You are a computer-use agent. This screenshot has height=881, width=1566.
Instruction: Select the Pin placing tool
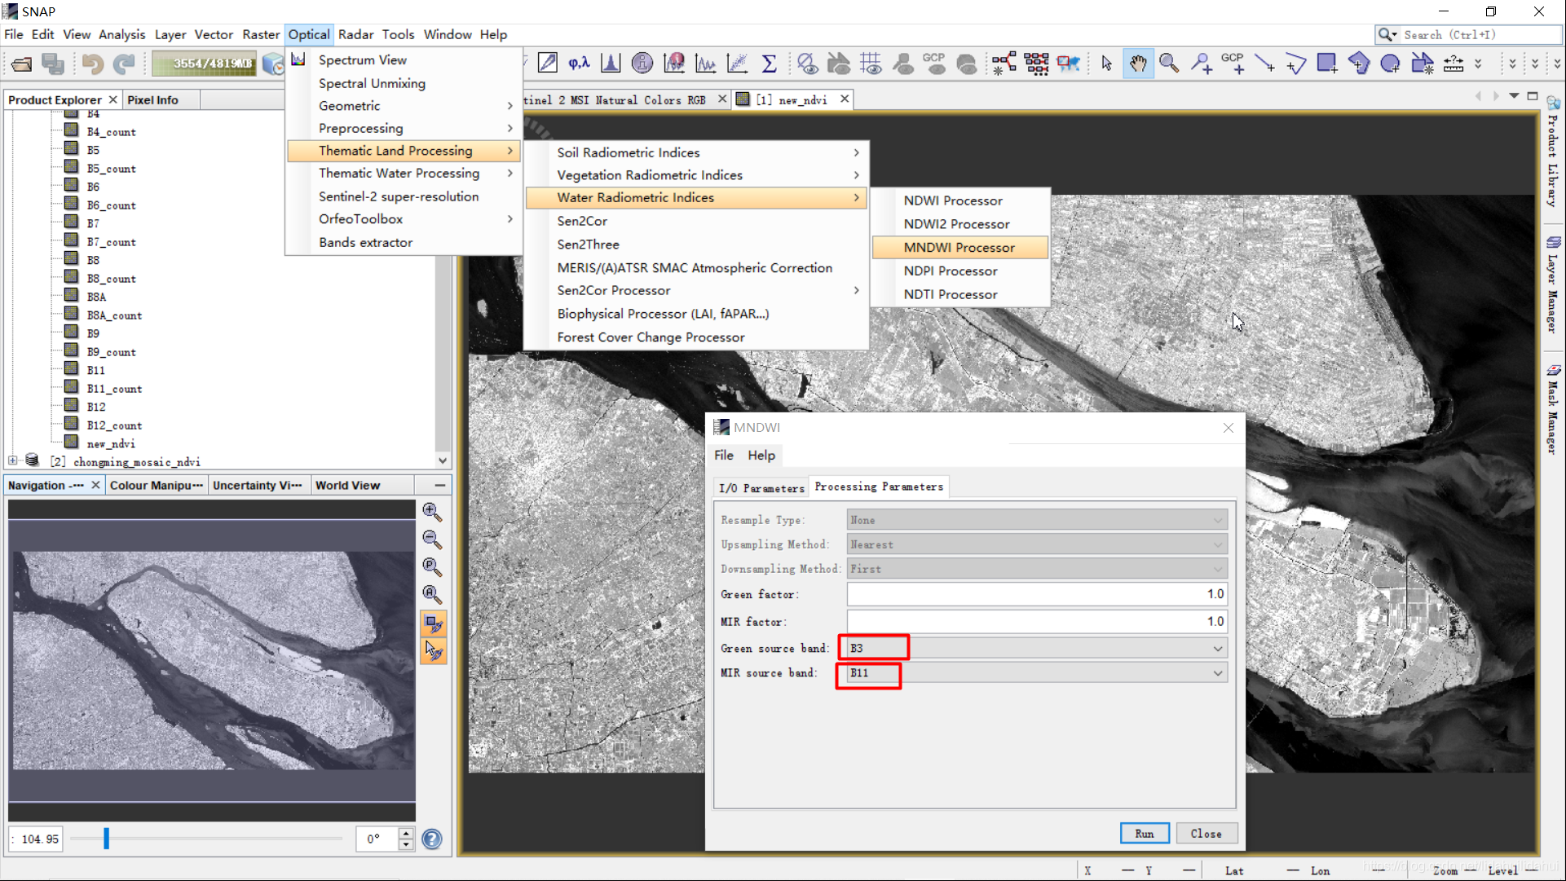pyautogui.click(x=1201, y=64)
